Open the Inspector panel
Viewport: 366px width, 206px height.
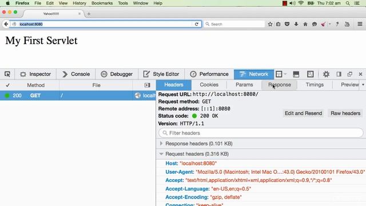coord(35,74)
